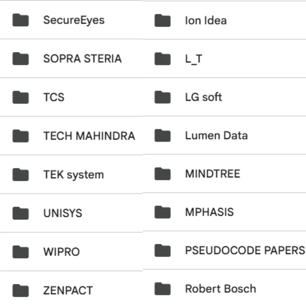Click the folder icon beside ZENPACT
The image size is (306, 306).
[x=21, y=290]
